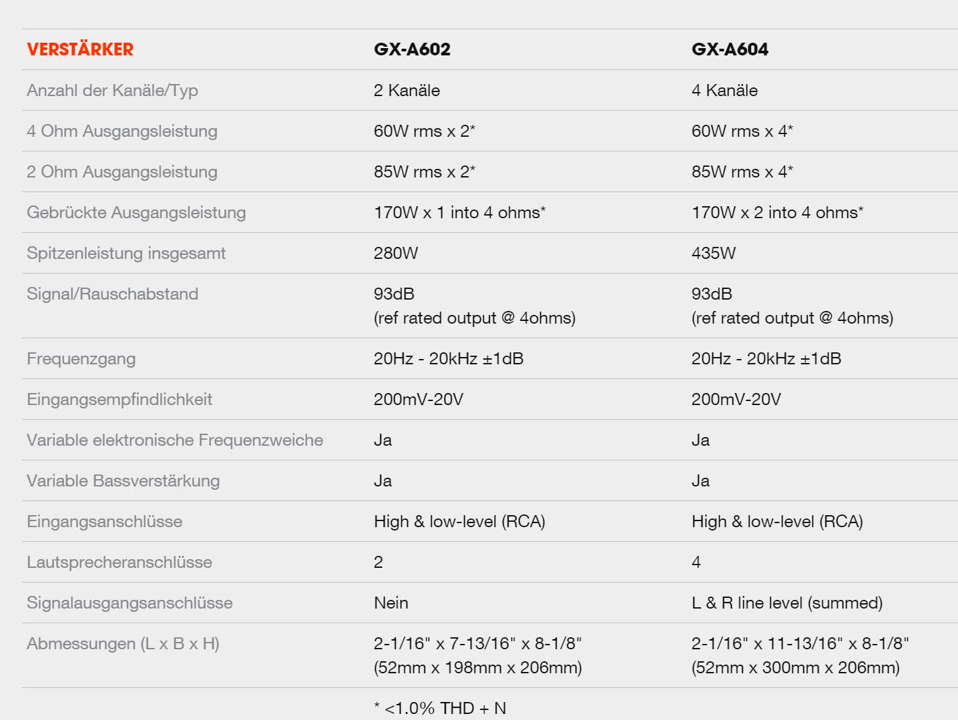Click the Spitzenleistung insgesamt label
This screenshot has height=720, width=958.
point(126,253)
